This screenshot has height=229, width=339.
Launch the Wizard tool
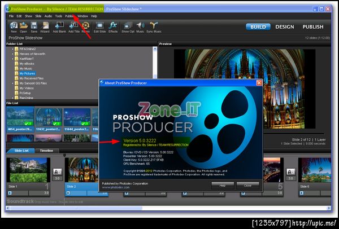[45, 26]
